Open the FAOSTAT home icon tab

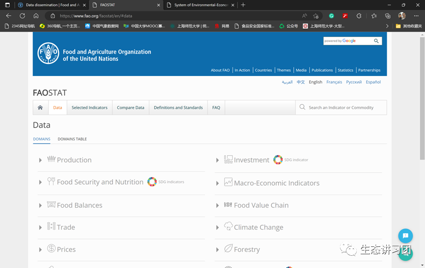point(40,107)
